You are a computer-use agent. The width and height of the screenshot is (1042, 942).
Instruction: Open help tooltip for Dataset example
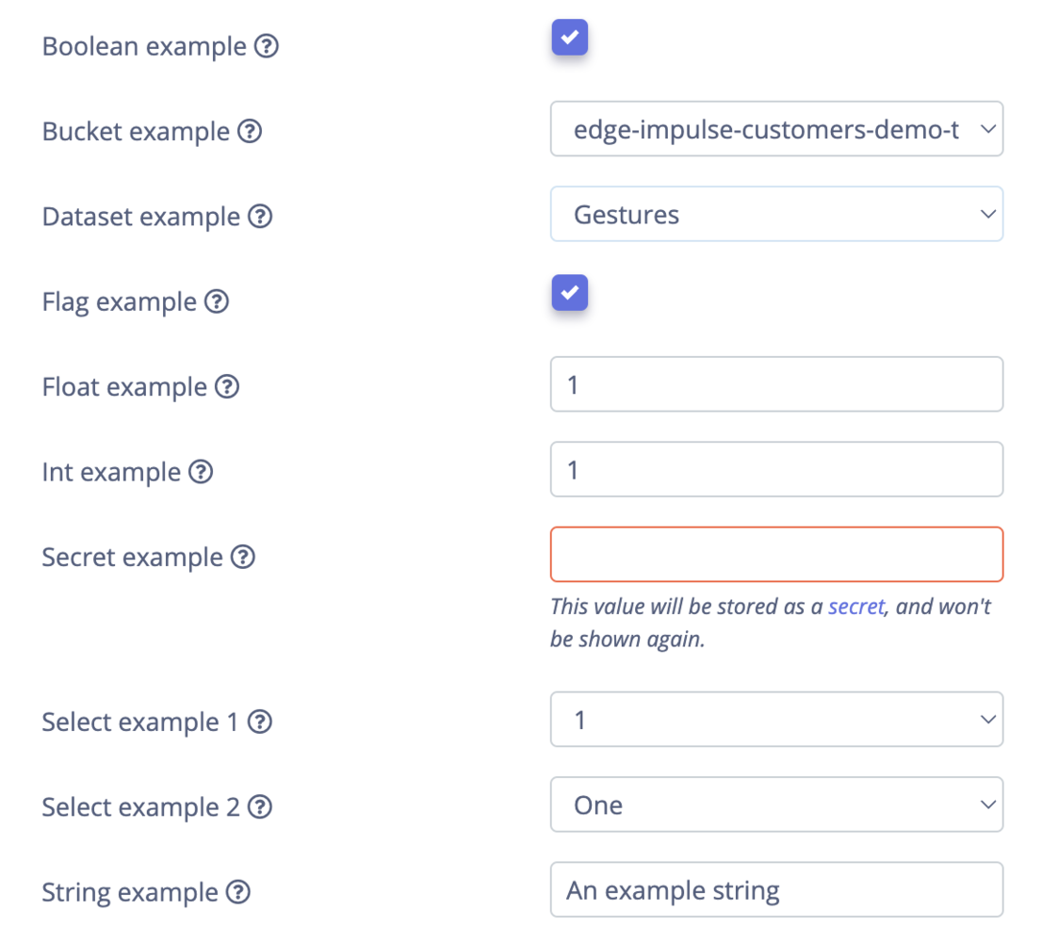coord(260,217)
